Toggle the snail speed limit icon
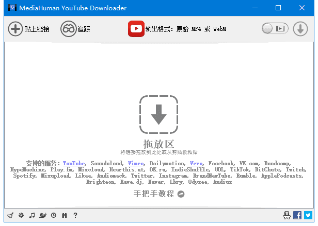318x226 pixels. pos(42,215)
